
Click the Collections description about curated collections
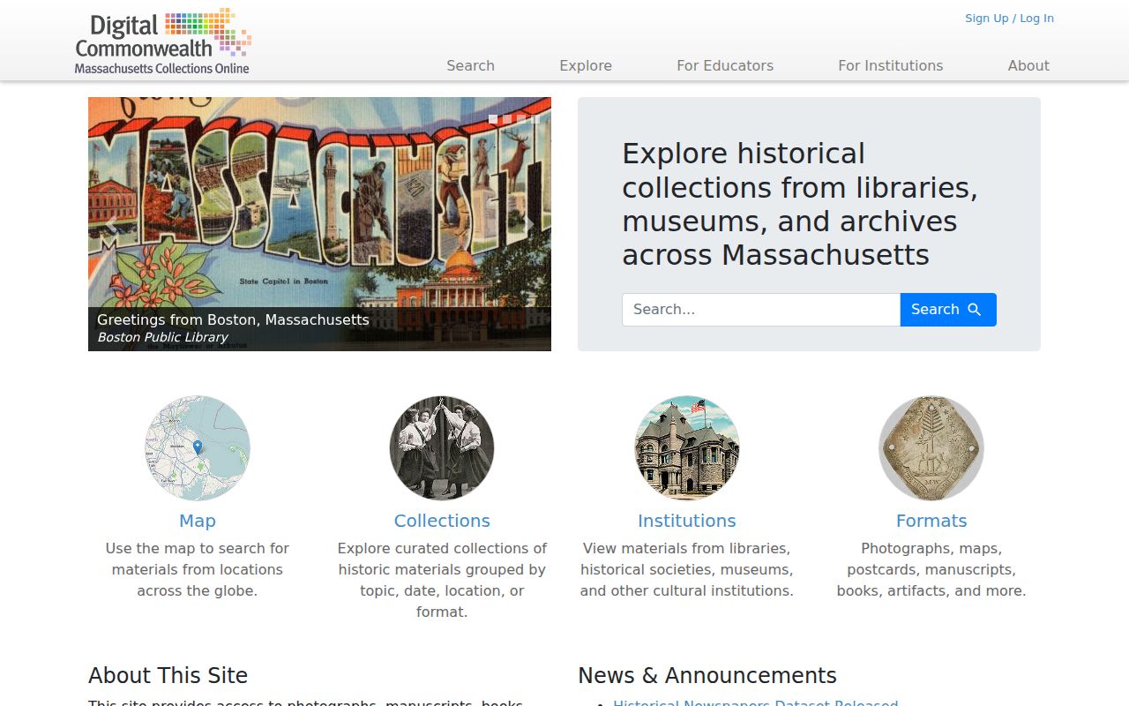442,580
